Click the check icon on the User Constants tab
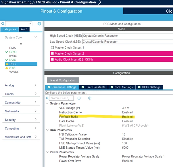Image resolution: width=173 pixels, height=167 pixels. click(x=83, y=87)
